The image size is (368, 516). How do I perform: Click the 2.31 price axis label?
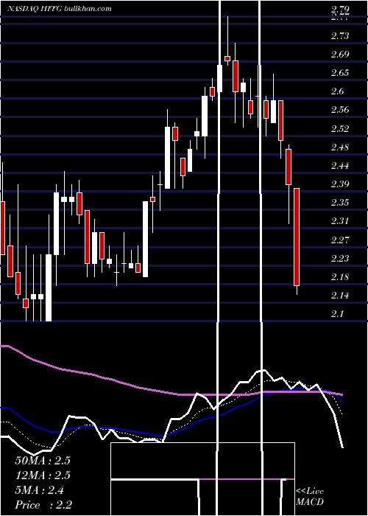pos(340,220)
